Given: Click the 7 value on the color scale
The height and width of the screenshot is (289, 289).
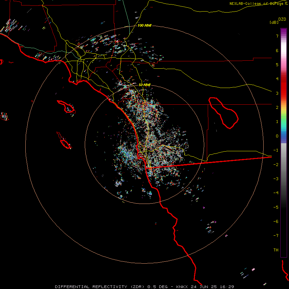Looking at the screenshot, I should [x=277, y=36].
